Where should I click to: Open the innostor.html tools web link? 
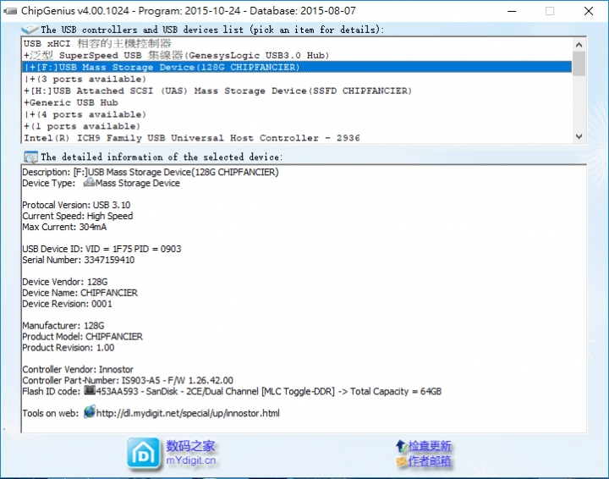[x=188, y=413]
